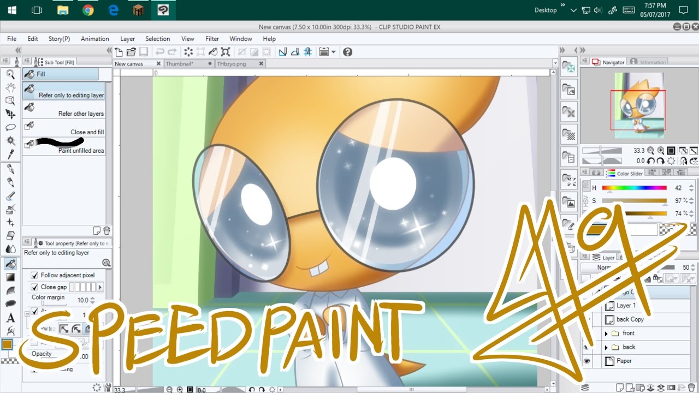Select the Hand move tool
The image size is (699, 393).
point(10,88)
